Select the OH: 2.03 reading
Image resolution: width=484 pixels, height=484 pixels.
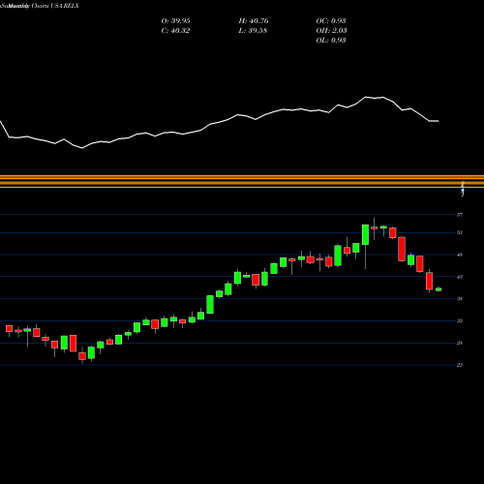(332, 31)
